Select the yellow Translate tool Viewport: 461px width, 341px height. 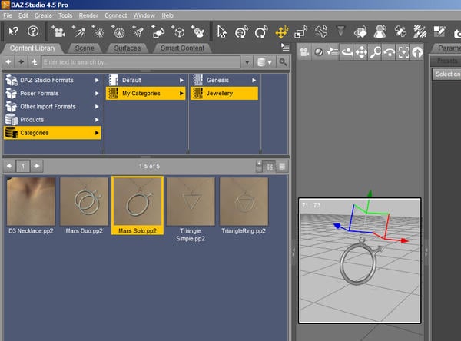point(281,31)
